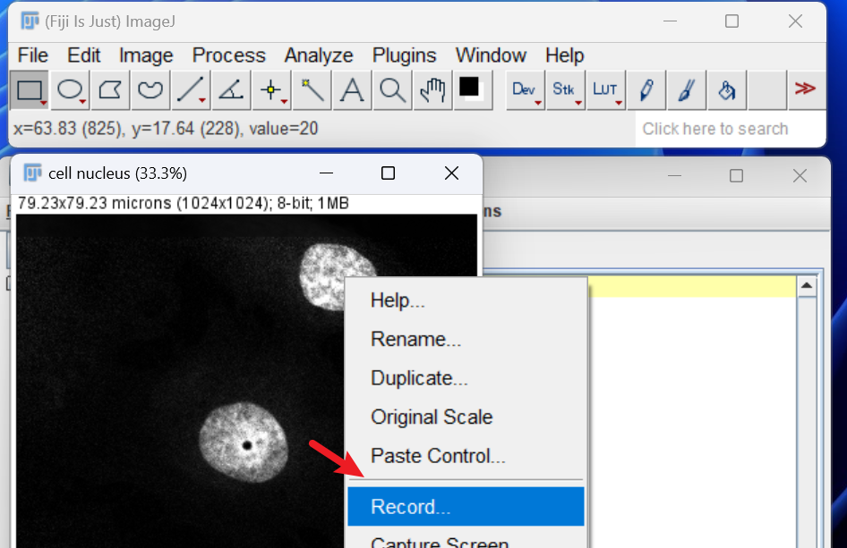Select the Pencil tool
Screen dimensions: 847x548
click(x=646, y=90)
